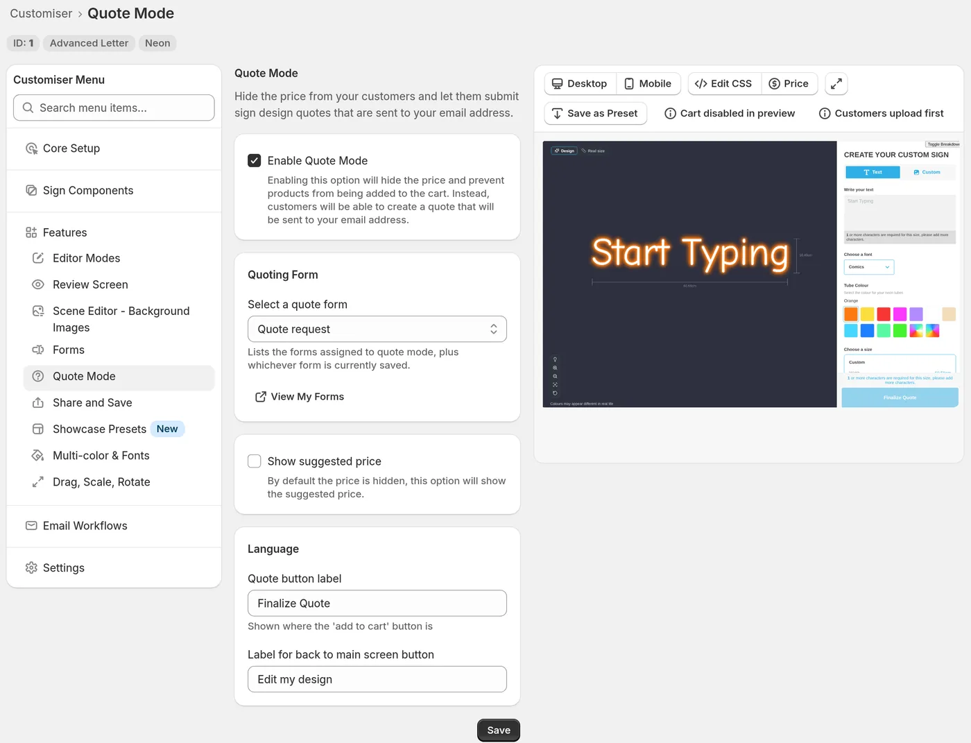
Task: Open the Price option in preview toolbar
Action: pyautogui.click(x=789, y=84)
